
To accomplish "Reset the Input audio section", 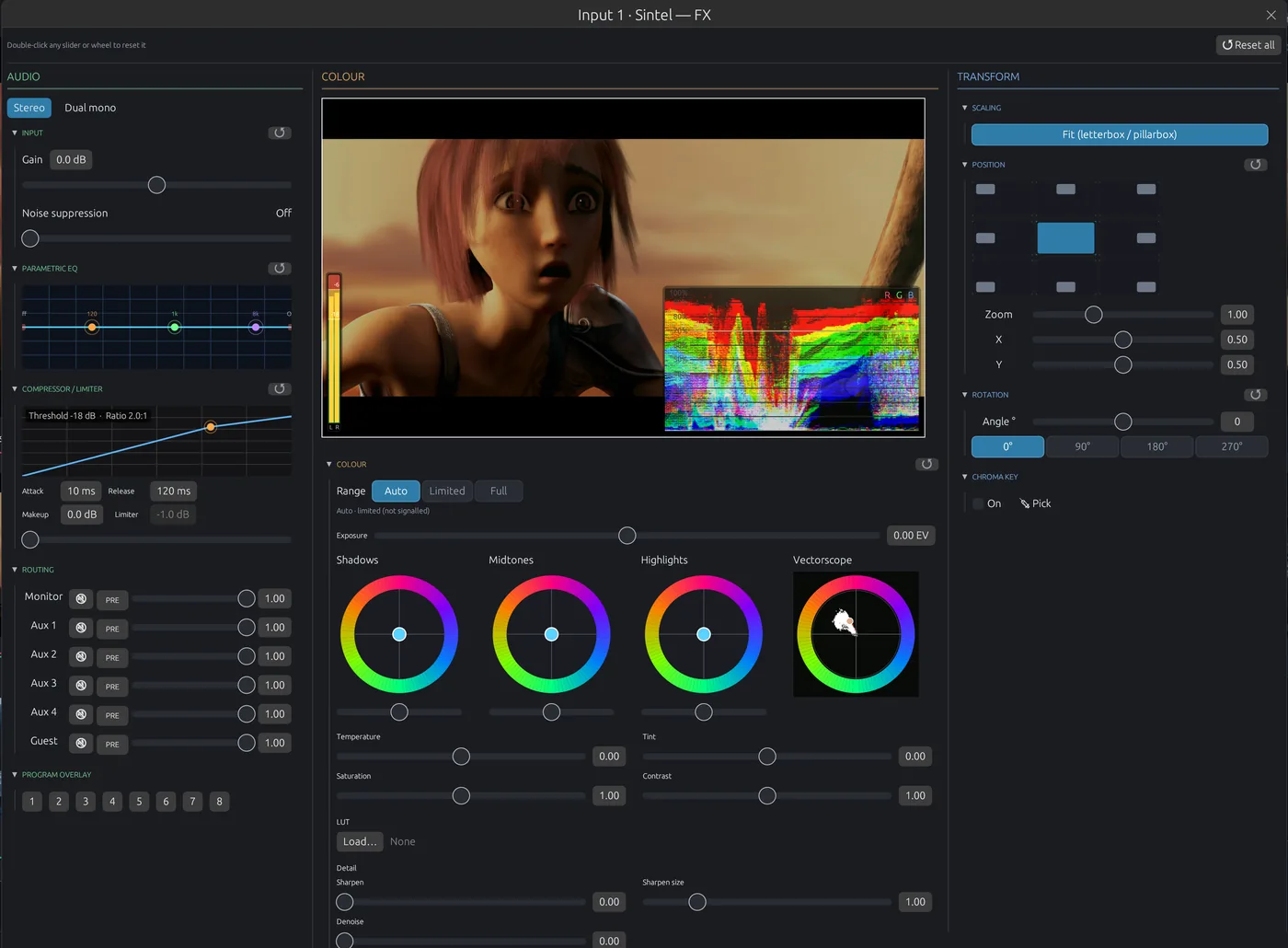I will (280, 133).
